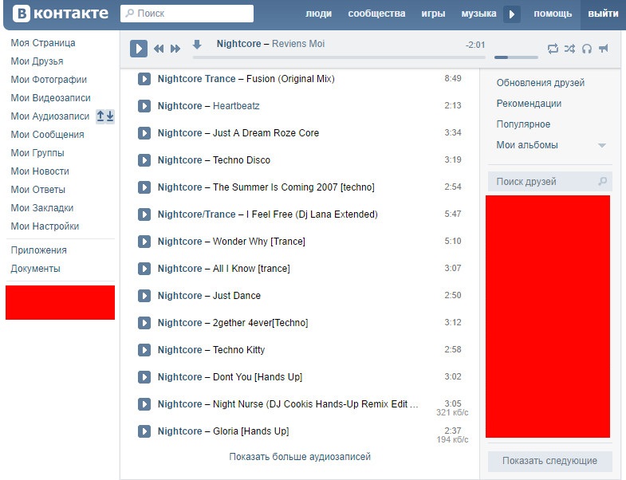Play Nightcore – Just A Dream Roze Core
Screen dimensions: 626x480
(144, 133)
